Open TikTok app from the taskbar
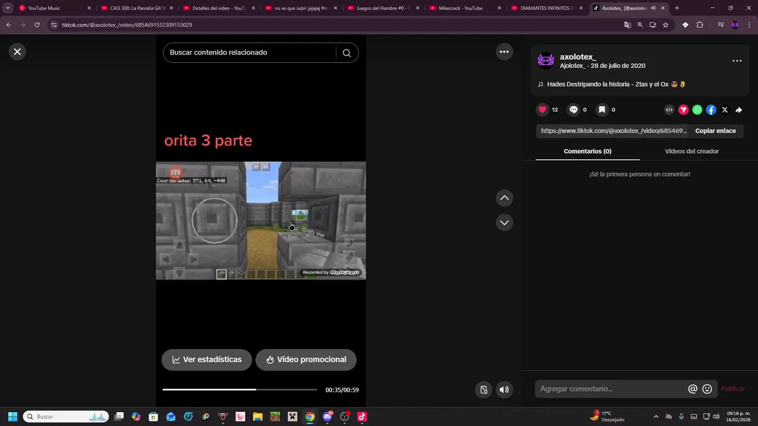Screen dimensions: 758x426 coord(362,417)
